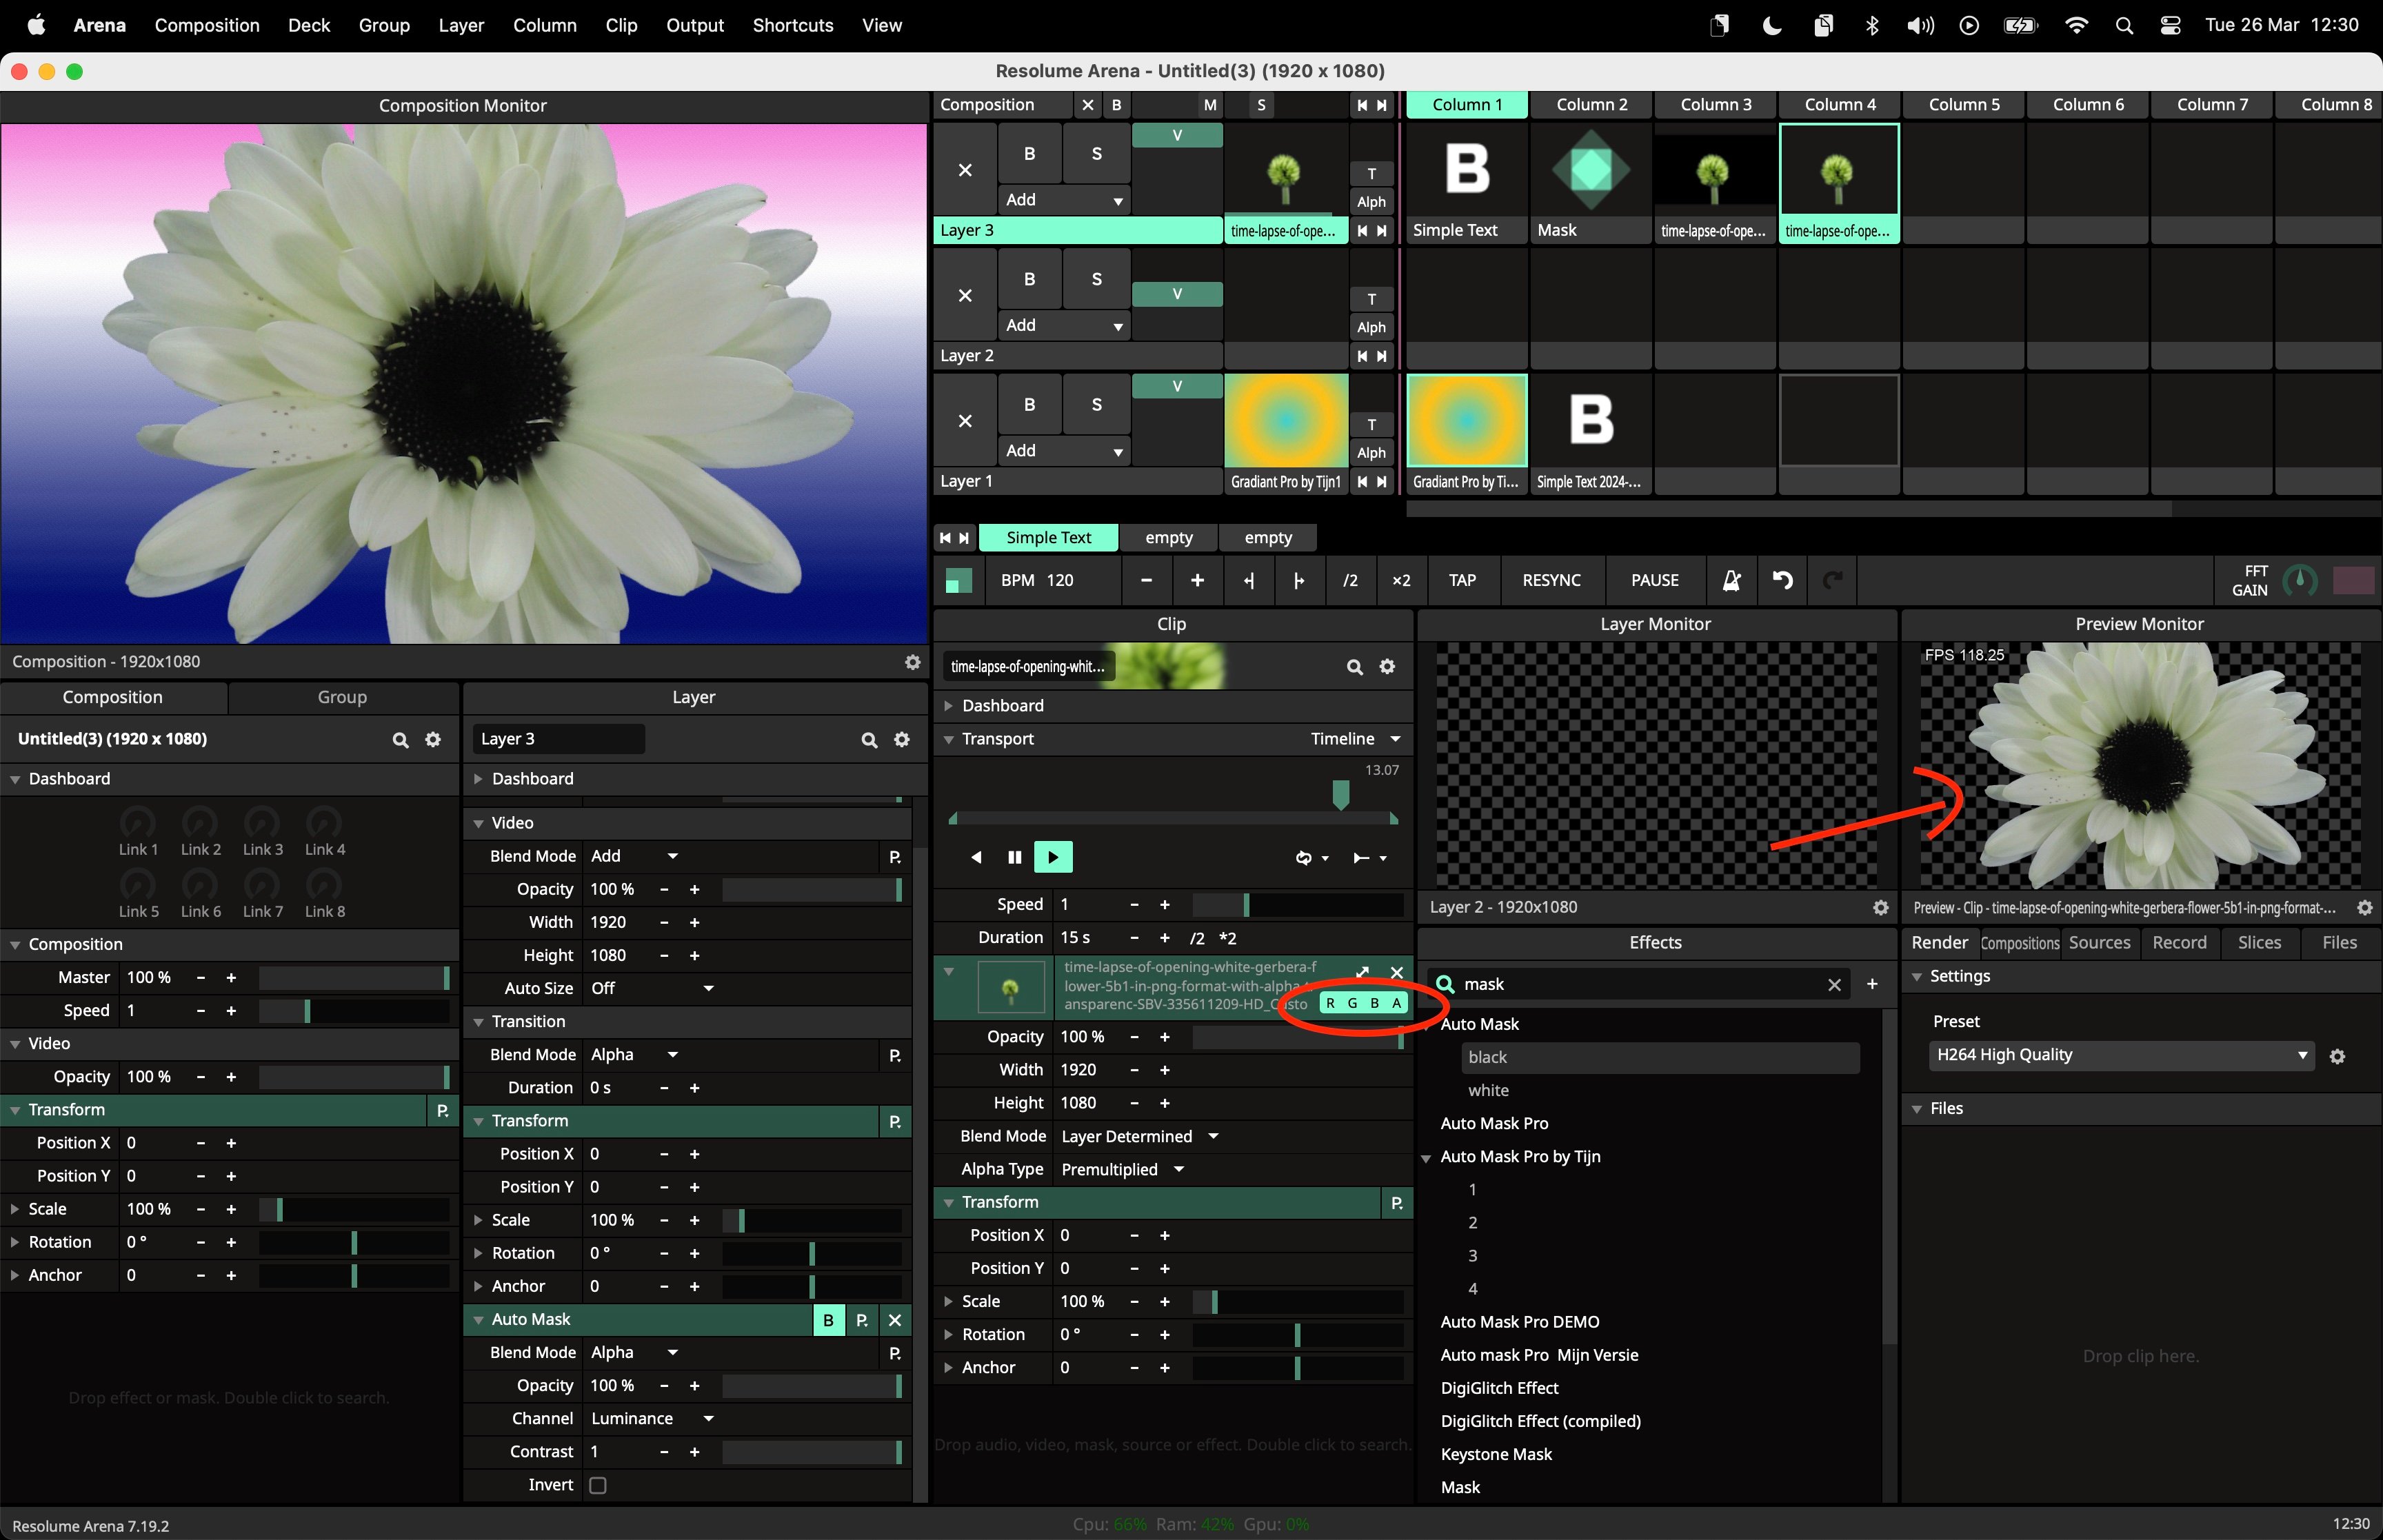Play the clip backwards in Transport
The height and width of the screenshot is (1540, 2383).
(976, 857)
